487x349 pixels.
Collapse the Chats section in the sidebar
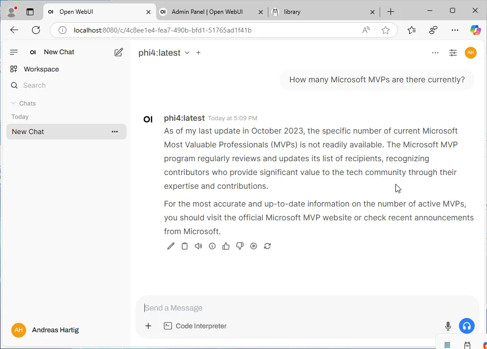(24, 103)
